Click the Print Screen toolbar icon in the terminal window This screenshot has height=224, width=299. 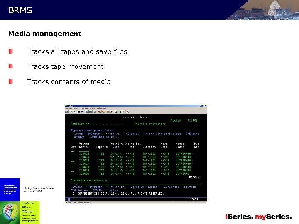click(x=66, y=112)
